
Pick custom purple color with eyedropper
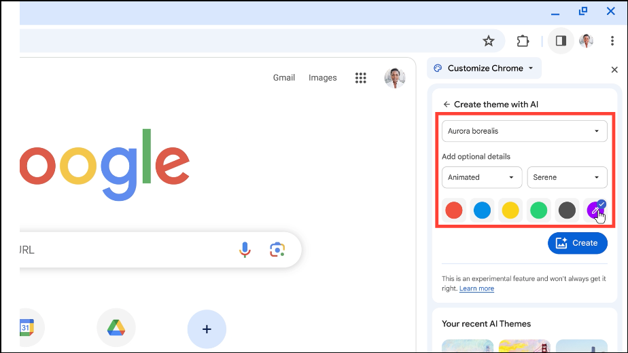[x=595, y=210]
